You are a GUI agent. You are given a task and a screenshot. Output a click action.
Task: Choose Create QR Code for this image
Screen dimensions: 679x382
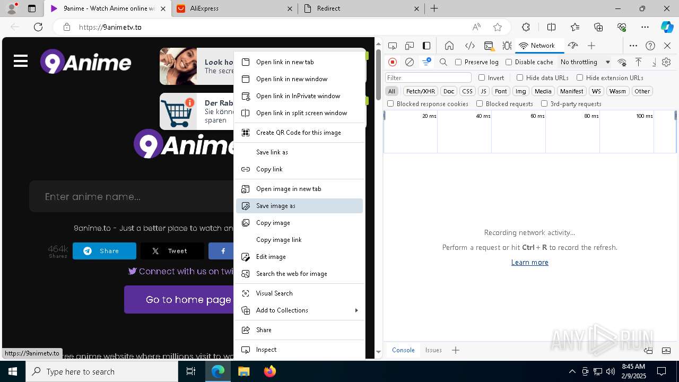[x=300, y=133]
